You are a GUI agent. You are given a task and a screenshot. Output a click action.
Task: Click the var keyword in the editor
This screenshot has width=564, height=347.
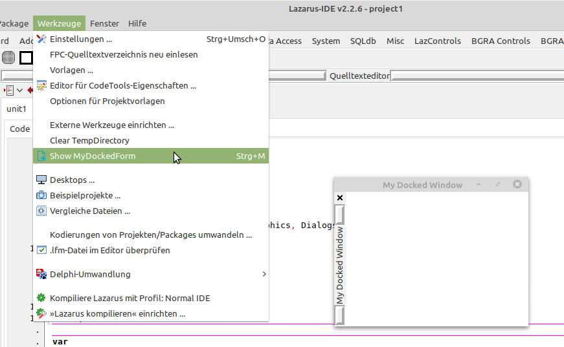[x=60, y=342]
